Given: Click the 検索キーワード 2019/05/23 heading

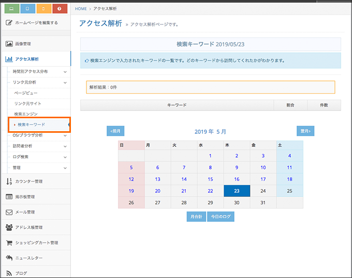Looking at the screenshot, I should (210, 44).
